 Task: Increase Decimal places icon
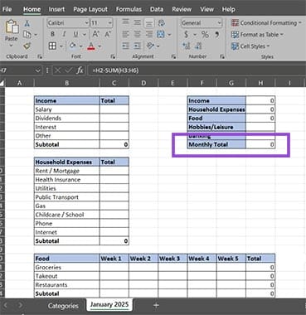coord(186,46)
